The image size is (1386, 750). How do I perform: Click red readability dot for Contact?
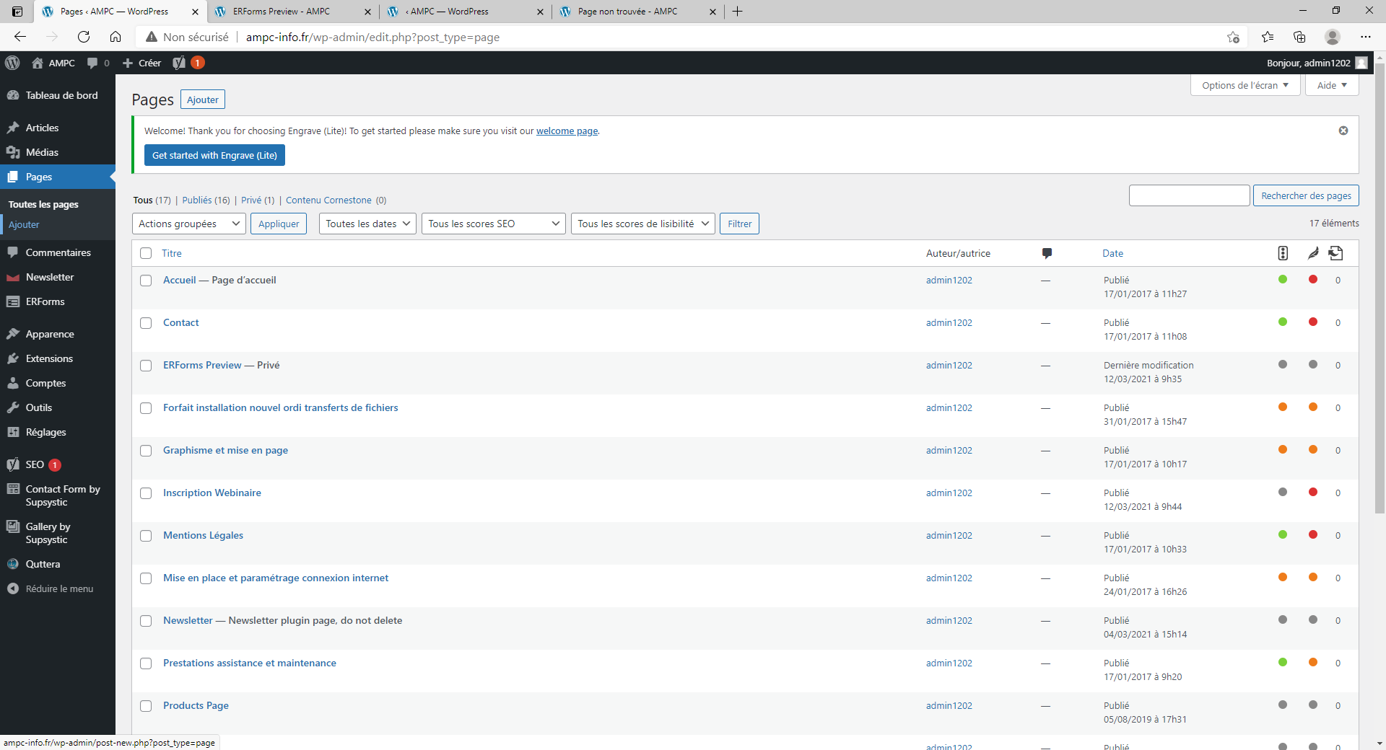pyautogui.click(x=1313, y=322)
